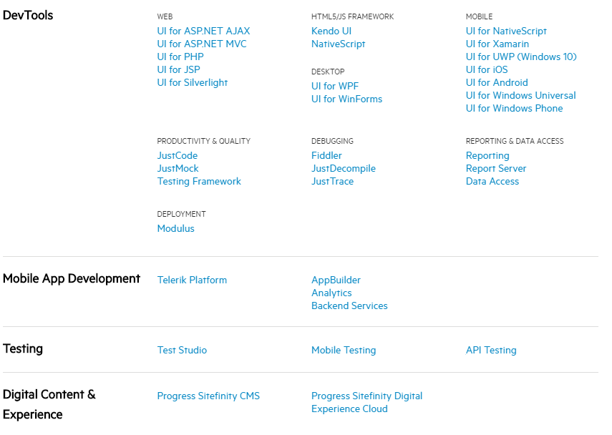This screenshot has height=435, width=612.
Task: Open the Modulus deployment link
Action: point(175,229)
